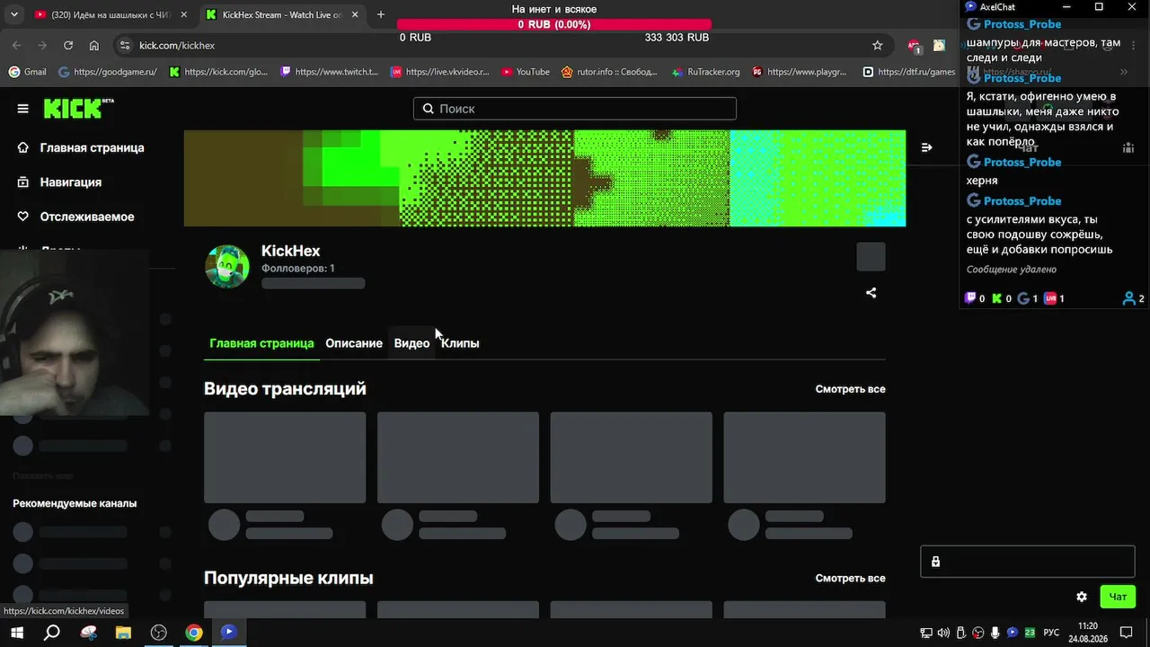
Task: Open the Windows Start menu
Action: tap(19, 633)
